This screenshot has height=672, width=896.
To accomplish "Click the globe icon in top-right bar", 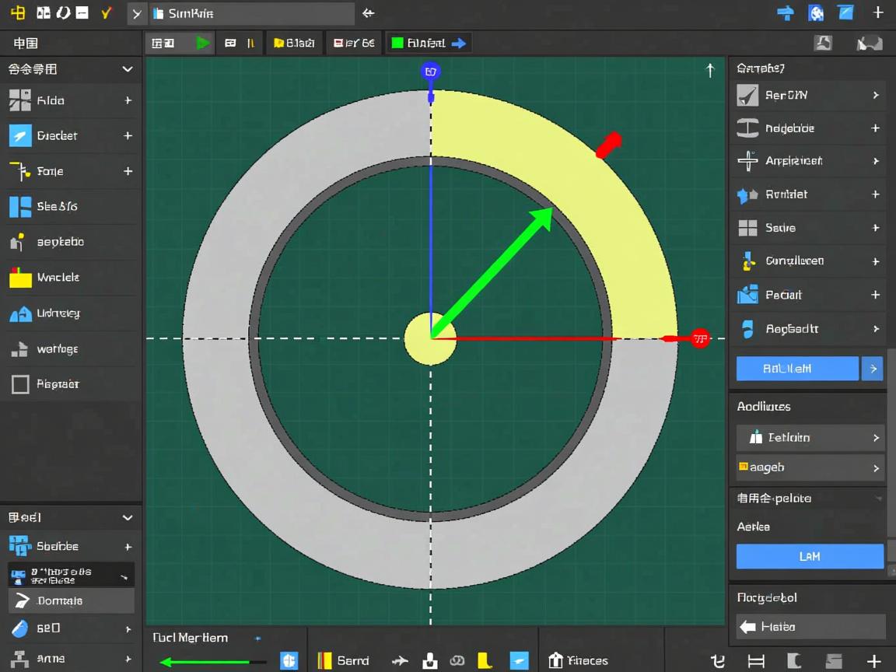I will [x=816, y=13].
